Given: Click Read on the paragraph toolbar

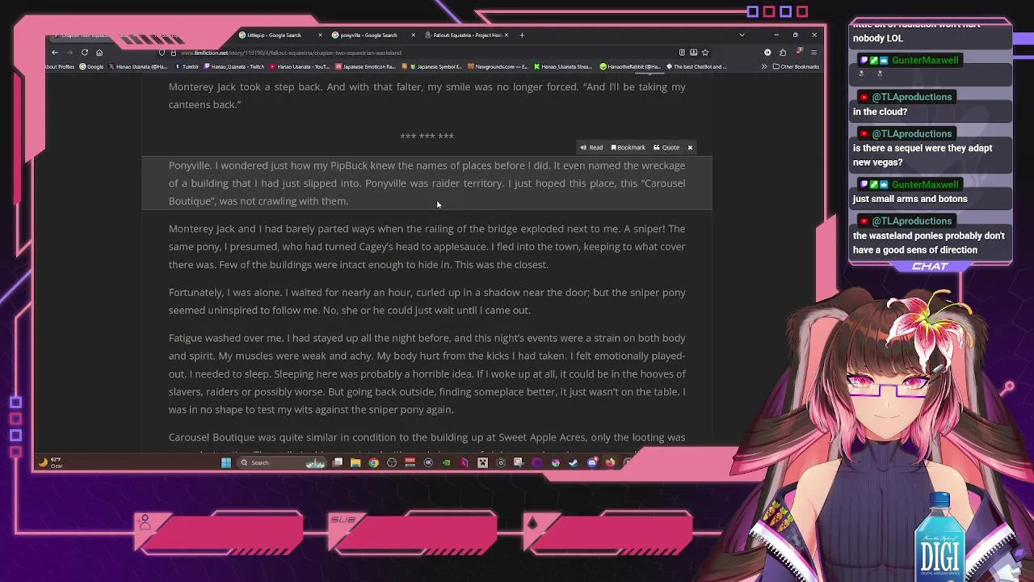Looking at the screenshot, I should pos(591,147).
